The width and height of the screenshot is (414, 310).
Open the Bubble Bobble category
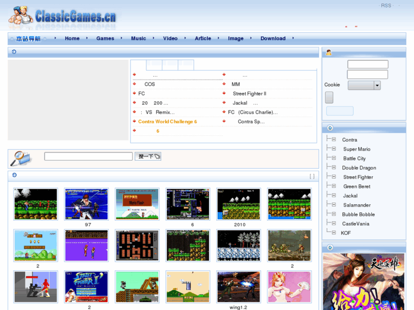click(x=358, y=214)
